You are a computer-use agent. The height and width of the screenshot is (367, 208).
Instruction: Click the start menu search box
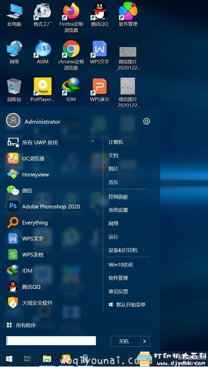pos(51,340)
